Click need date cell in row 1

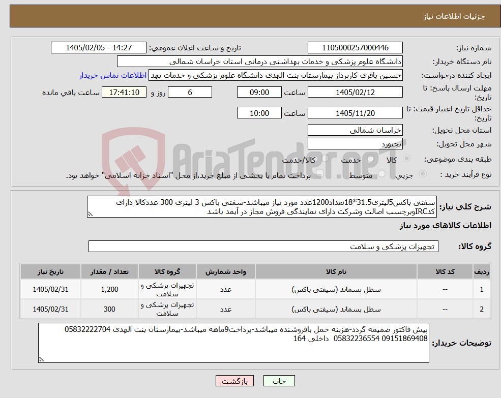pyautogui.click(x=50, y=289)
